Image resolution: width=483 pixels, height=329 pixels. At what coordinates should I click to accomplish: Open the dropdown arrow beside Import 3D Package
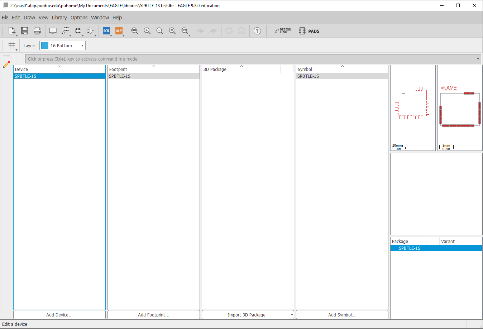pos(292,315)
